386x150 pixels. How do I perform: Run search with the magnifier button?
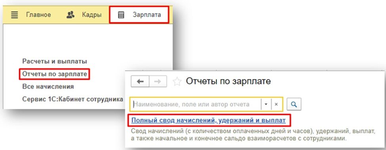[294, 104]
